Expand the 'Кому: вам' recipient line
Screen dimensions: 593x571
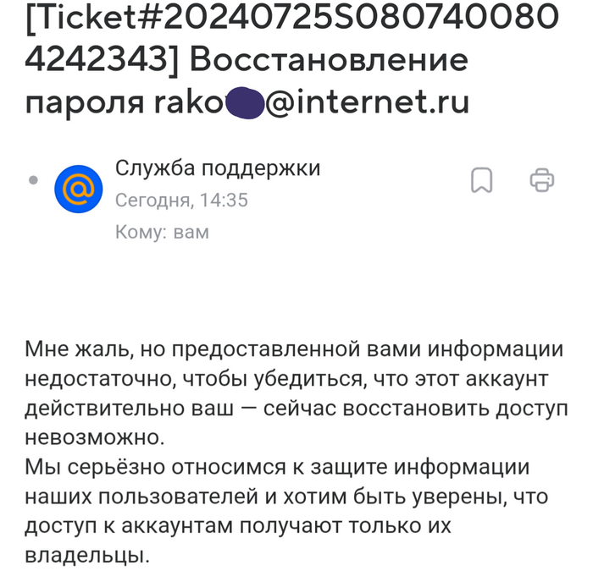(161, 232)
